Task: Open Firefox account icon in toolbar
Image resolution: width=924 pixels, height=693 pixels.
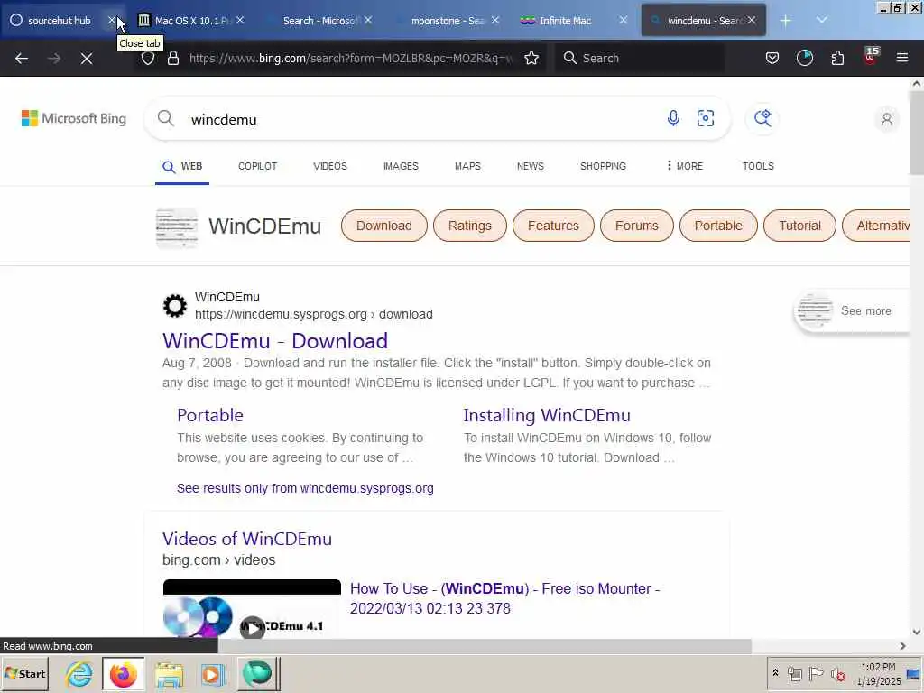Action: 804,58
